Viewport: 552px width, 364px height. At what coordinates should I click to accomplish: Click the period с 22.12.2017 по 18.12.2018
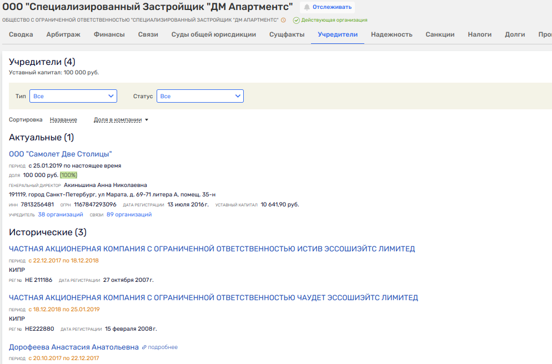64,261
